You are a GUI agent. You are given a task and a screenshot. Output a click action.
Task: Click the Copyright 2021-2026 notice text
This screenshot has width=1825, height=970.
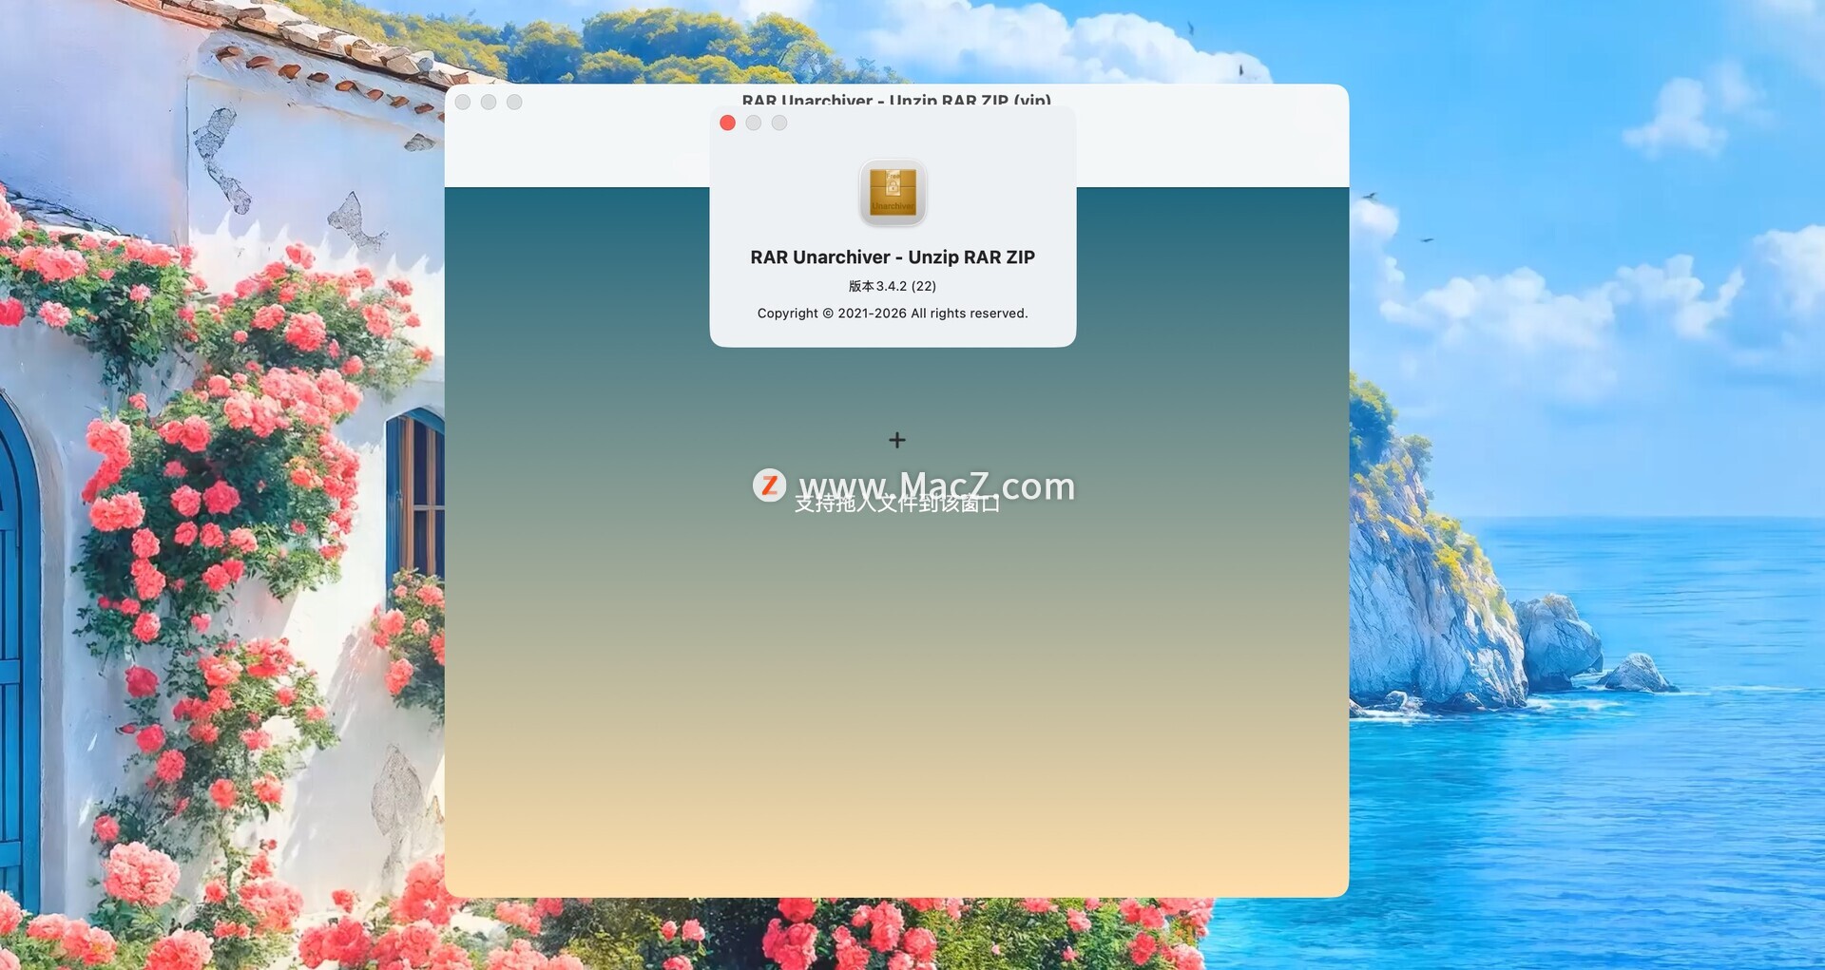pyautogui.click(x=892, y=314)
